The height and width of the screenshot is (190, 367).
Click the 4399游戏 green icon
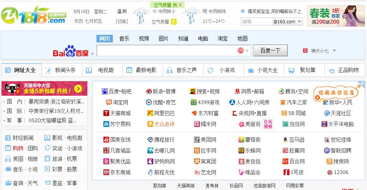[194, 102]
